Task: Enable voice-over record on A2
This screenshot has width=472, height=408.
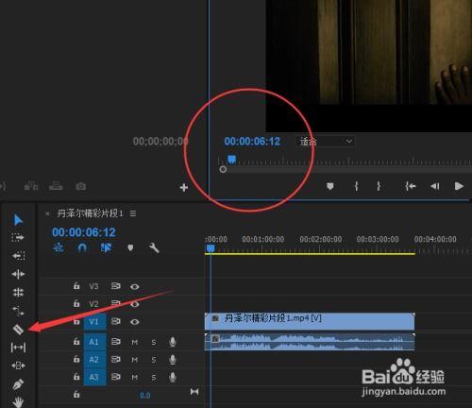Action: (173, 360)
